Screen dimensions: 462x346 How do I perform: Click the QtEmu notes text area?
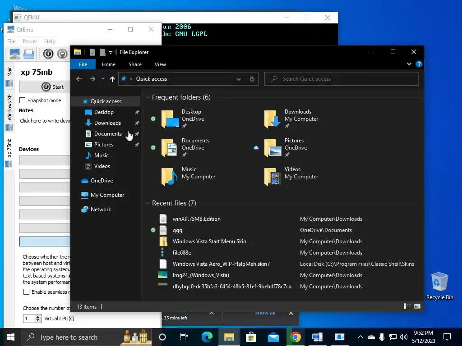click(45, 121)
